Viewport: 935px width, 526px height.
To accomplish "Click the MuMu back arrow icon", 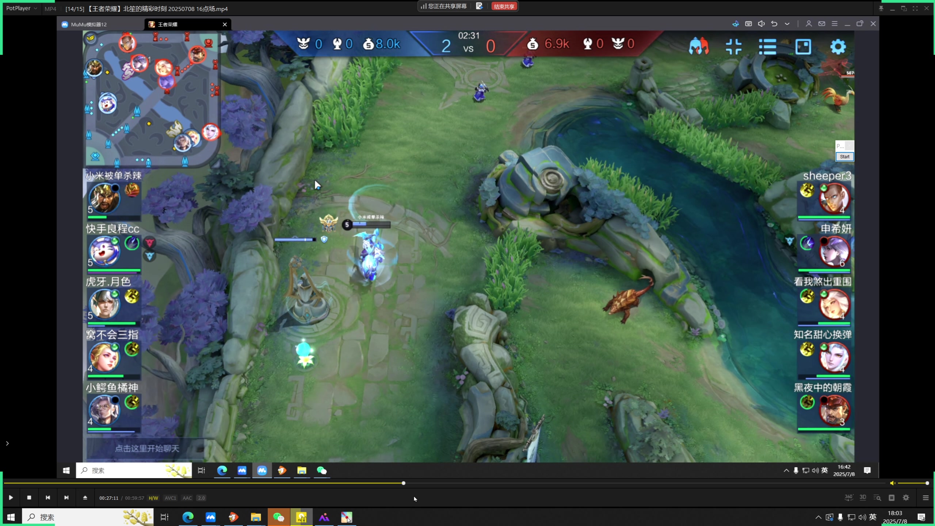I will pos(774,24).
